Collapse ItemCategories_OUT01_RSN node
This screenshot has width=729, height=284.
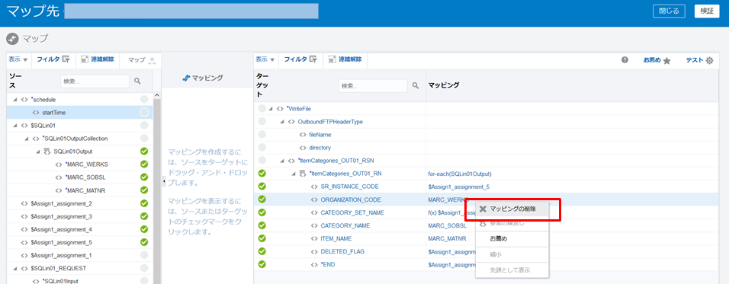point(281,161)
